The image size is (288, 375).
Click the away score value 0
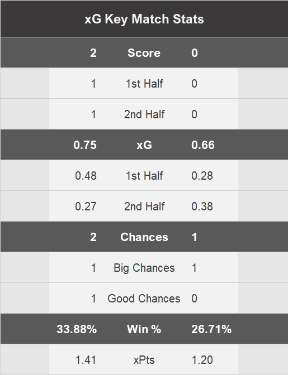195,53
